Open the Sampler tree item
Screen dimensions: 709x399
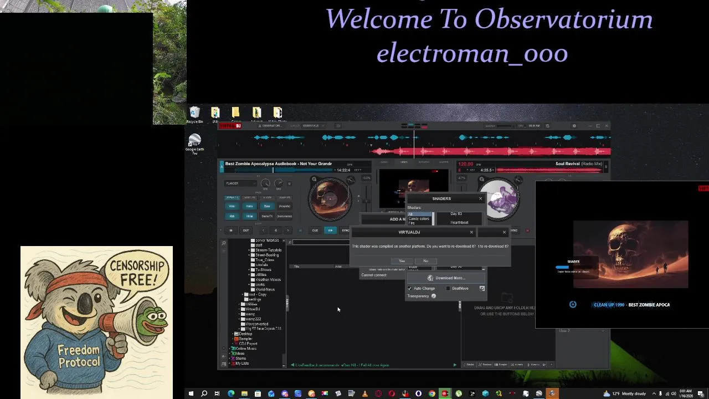[x=245, y=339]
